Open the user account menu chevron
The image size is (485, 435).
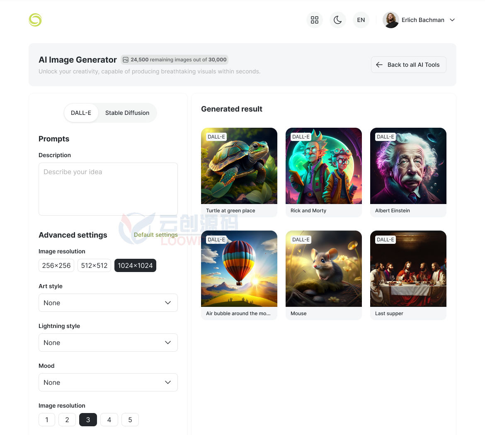[452, 20]
